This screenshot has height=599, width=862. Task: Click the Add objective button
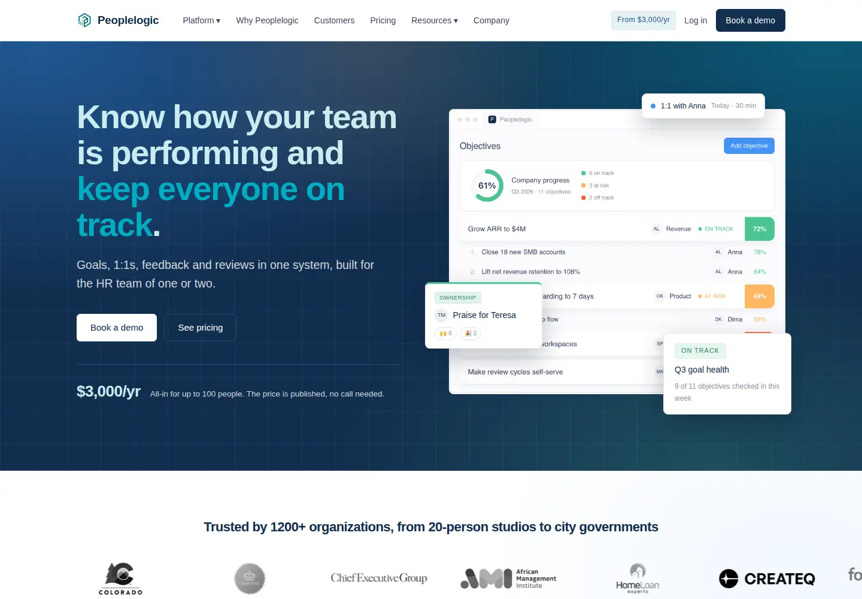tap(749, 146)
